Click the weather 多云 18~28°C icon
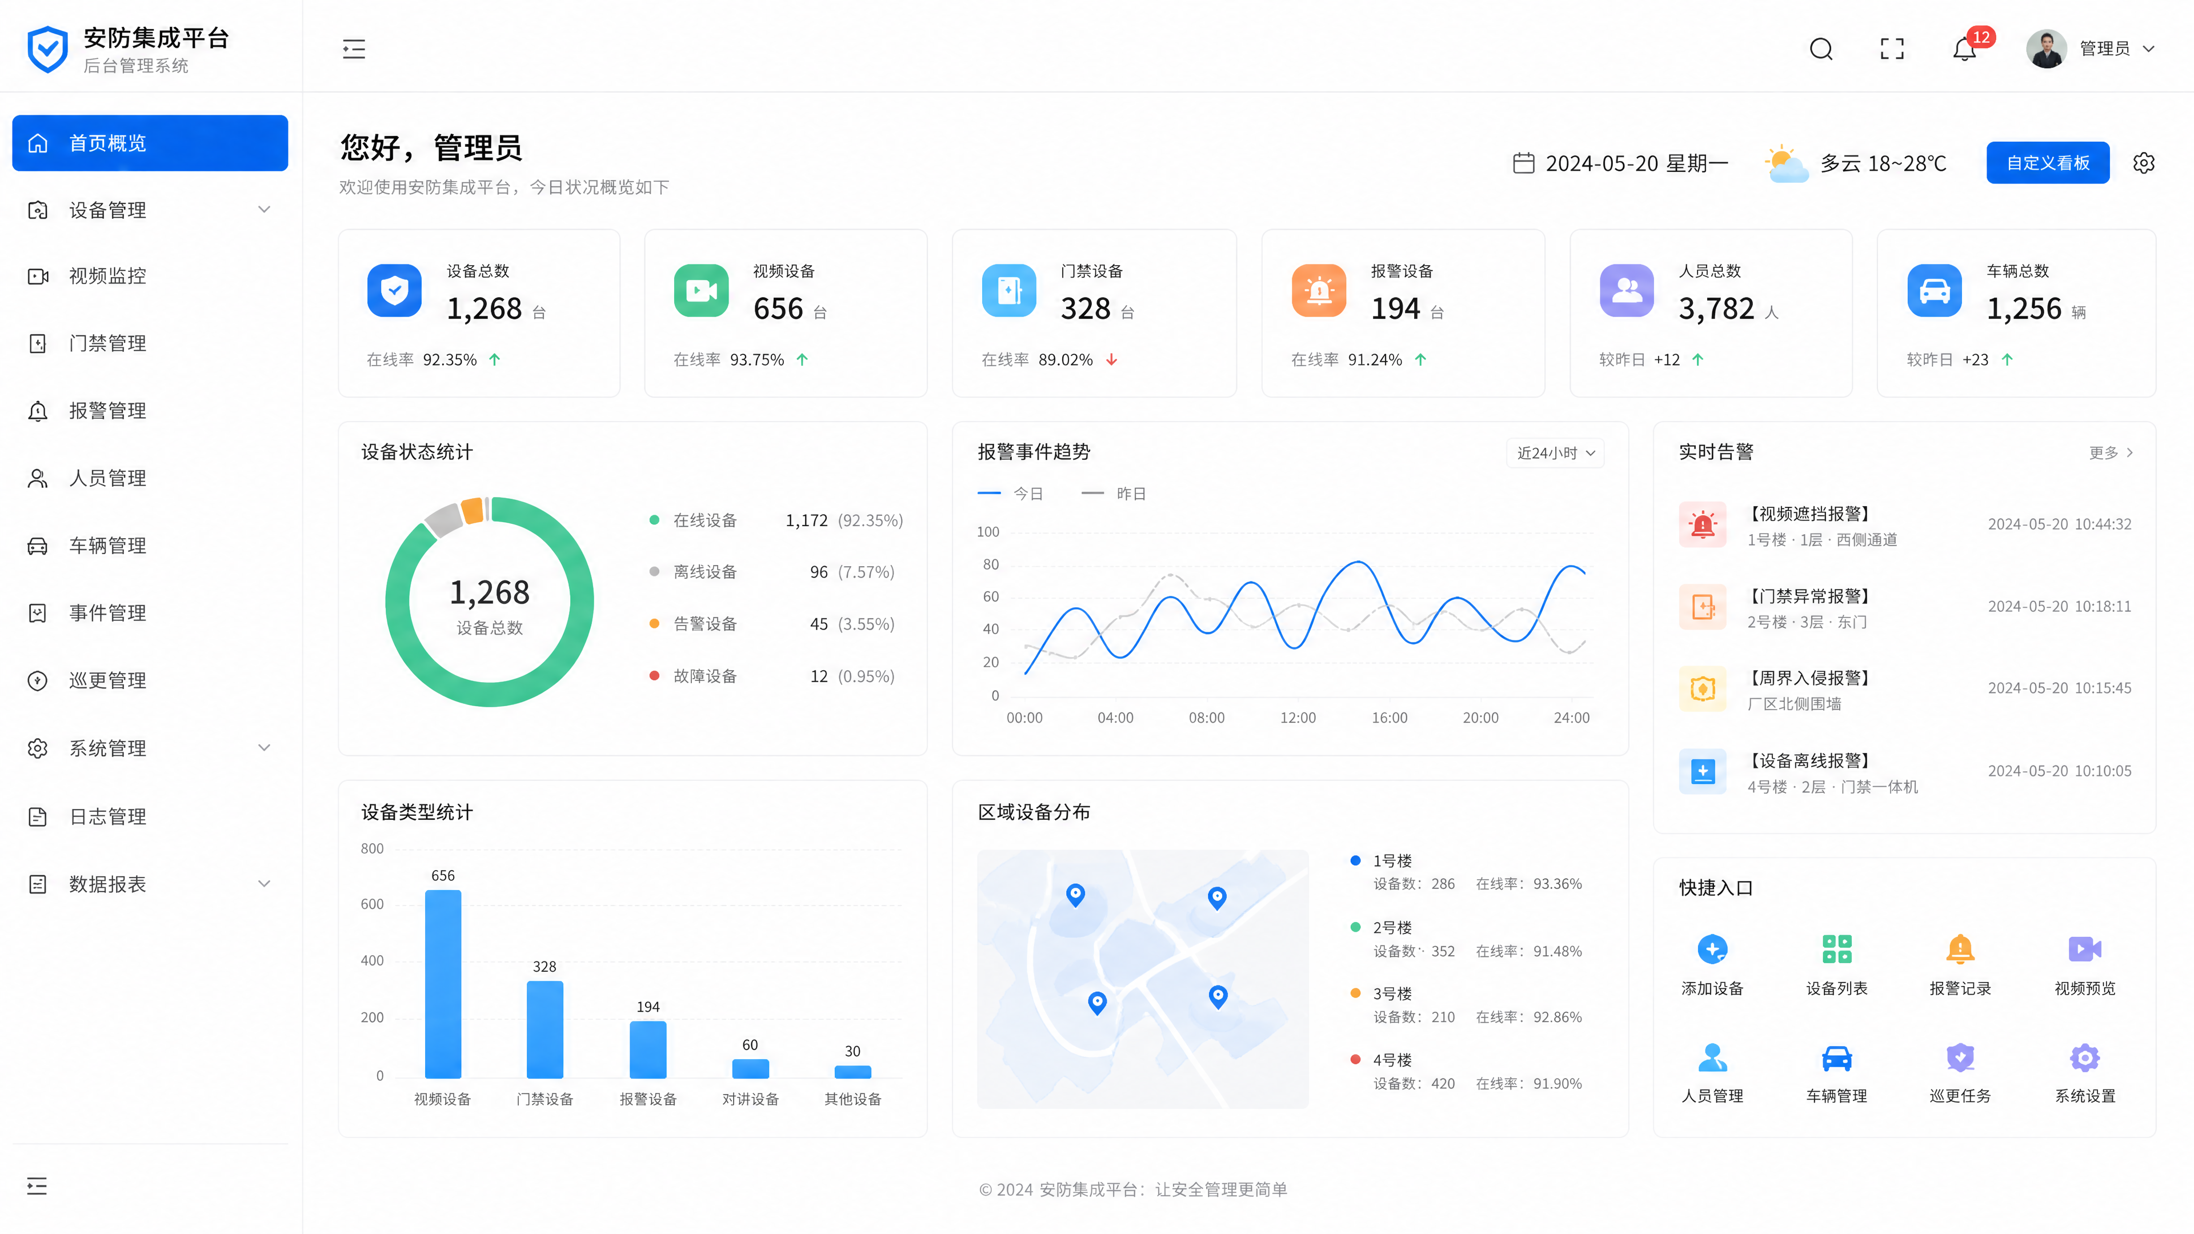 coord(1786,163)
